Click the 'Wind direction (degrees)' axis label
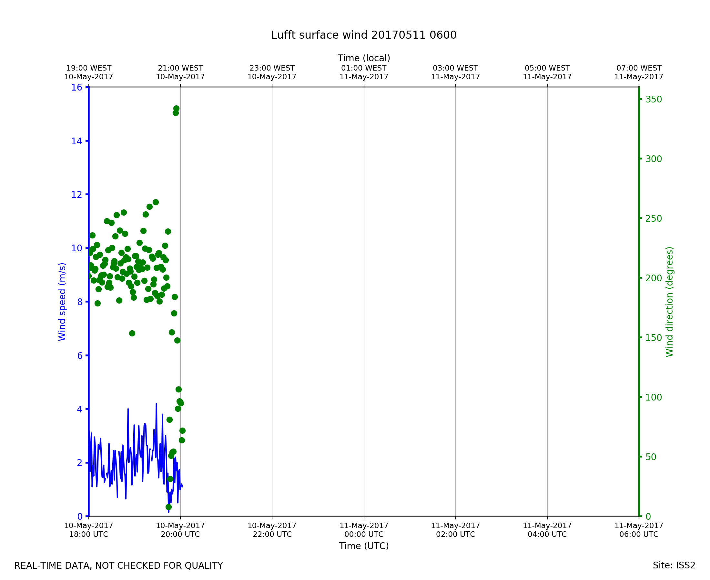The width and height of the screenshot is (710, 580). click(670, 302)
